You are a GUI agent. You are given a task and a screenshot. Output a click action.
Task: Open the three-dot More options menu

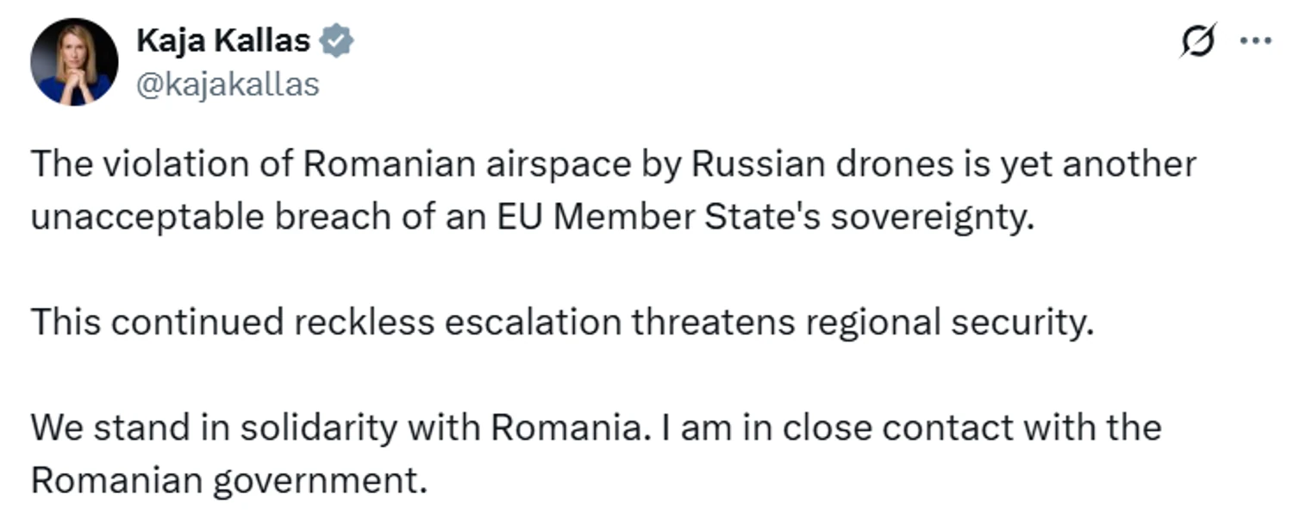tap(1255, 41)
